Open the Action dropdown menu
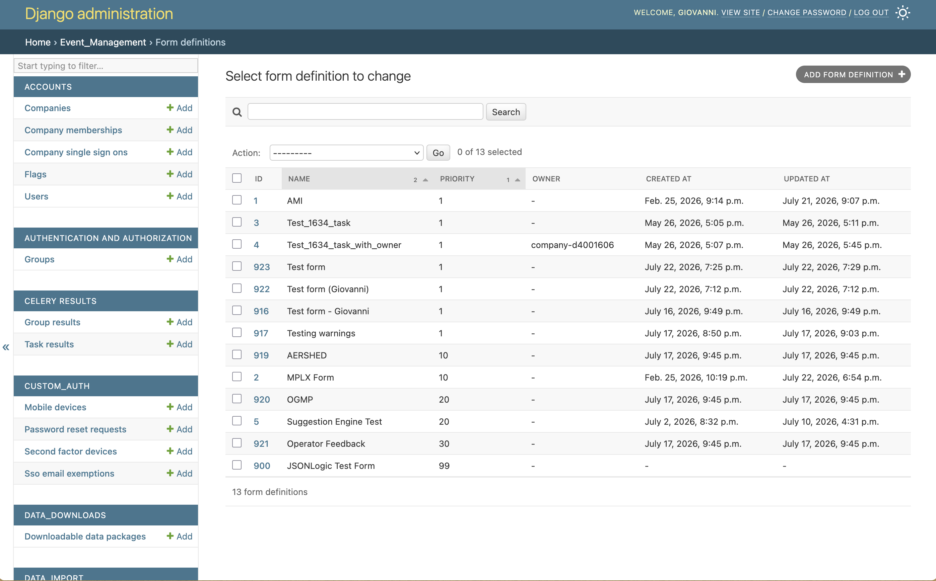 pyautogui.click(x=346, y=153)
